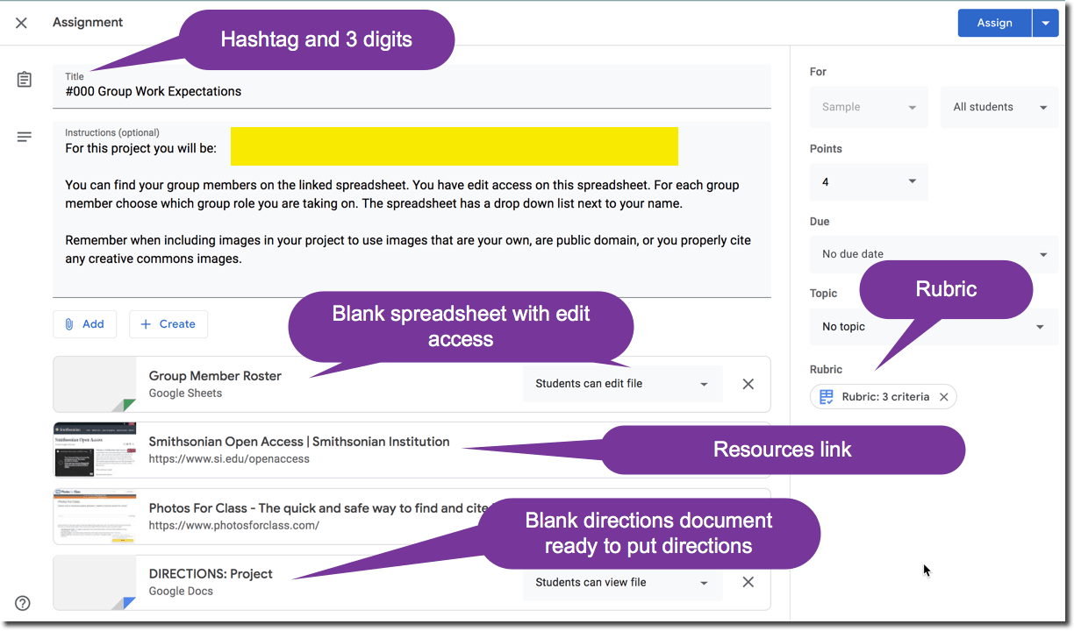Open Help using the question mark icon

(22, 603)
